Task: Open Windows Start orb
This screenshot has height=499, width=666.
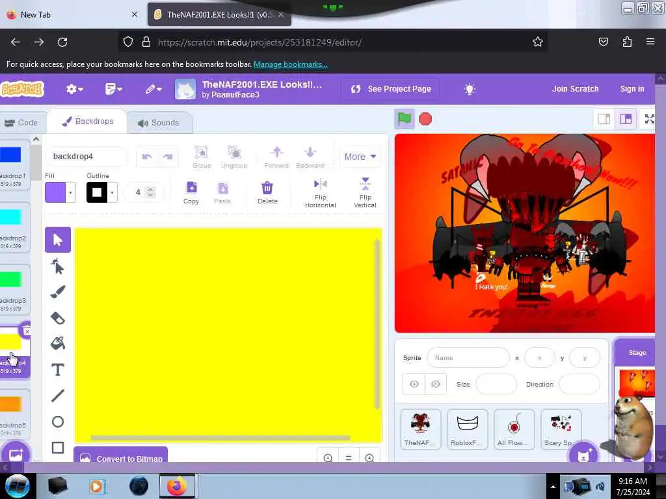Action: pyautogui.click(x=18, y=486)
